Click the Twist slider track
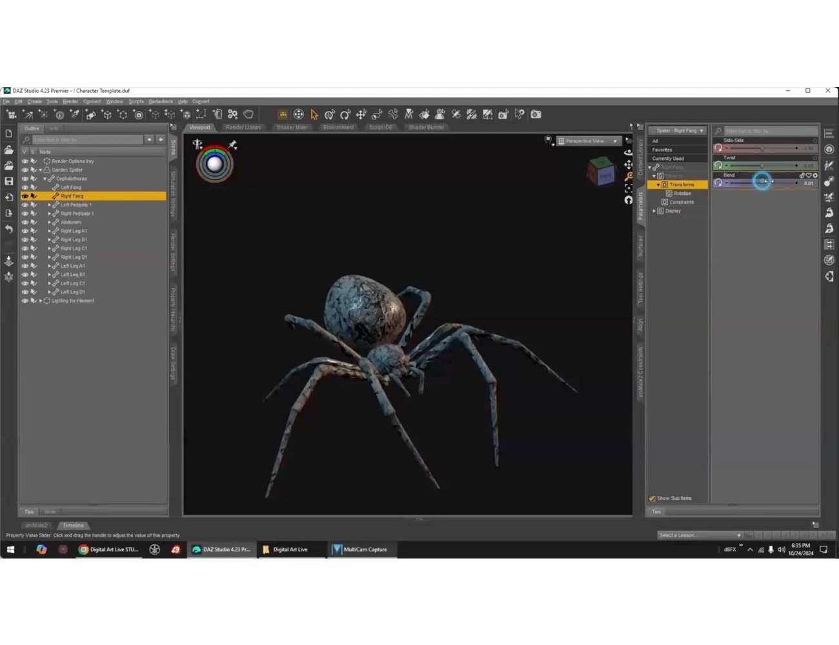 click(762, 166)
